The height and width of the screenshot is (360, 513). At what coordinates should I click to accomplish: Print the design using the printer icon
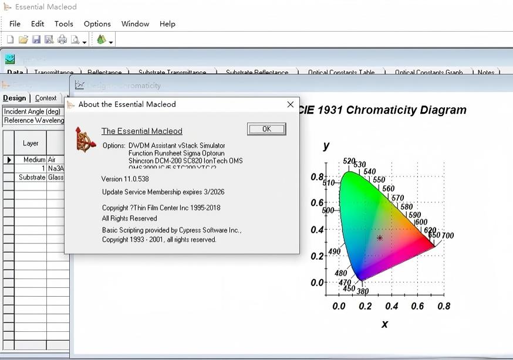click(x=63, y=39)
